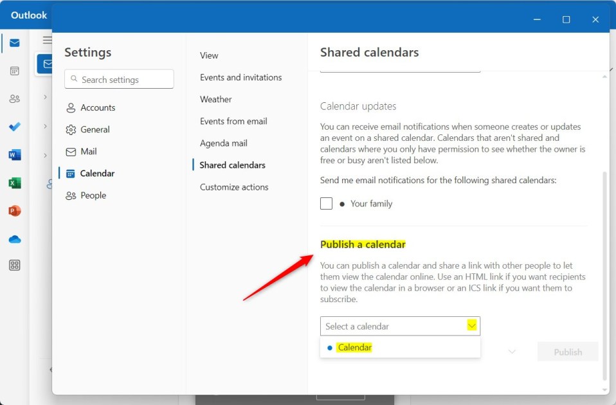616x405 pixels.
Task: Switch to Customize actions section
Action: [x=234, y=187]
